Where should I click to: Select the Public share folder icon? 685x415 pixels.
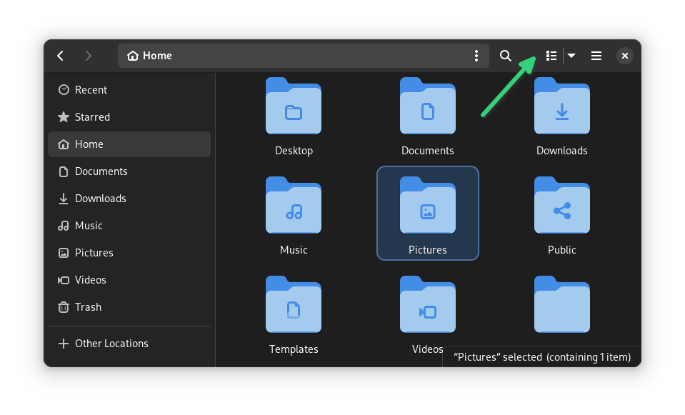tap(561, 206)
